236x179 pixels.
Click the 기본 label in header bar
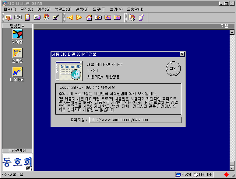point(224,26)
